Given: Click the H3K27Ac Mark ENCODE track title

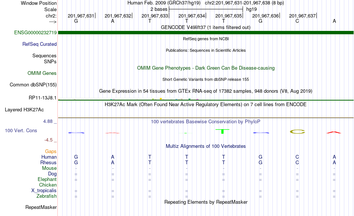Looking at the screenshot, I should tap(206, 105).
